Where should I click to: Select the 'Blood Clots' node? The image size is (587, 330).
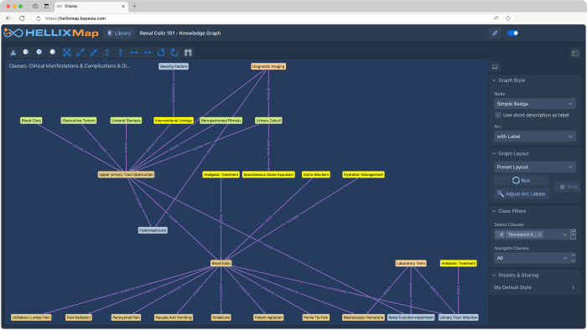[31, 121]
